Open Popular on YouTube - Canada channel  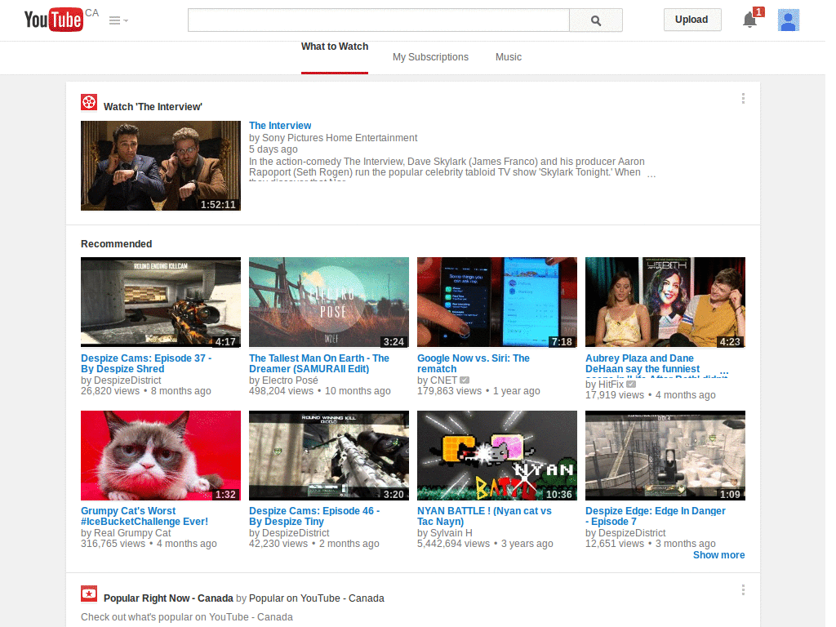(316, 598)
